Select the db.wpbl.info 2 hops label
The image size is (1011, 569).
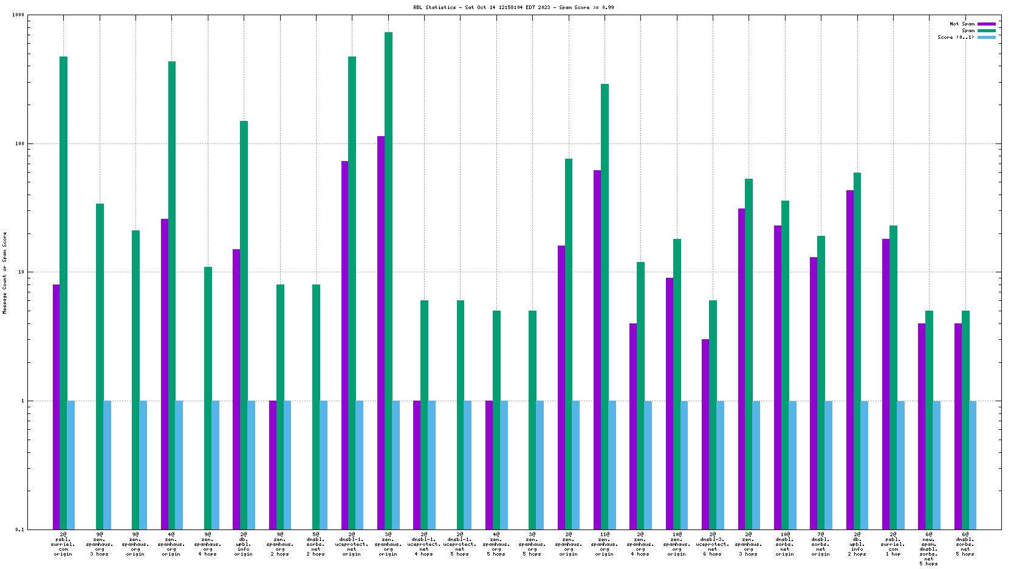[857, 545]
